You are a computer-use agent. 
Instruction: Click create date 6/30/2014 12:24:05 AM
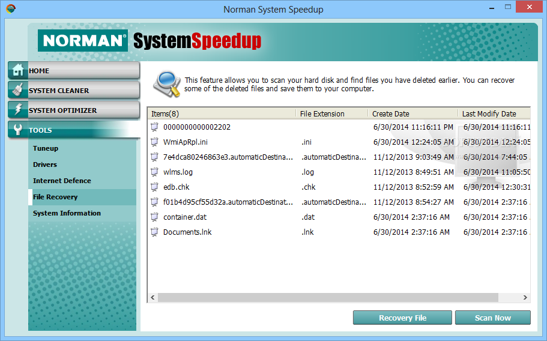tap(413, 142)
